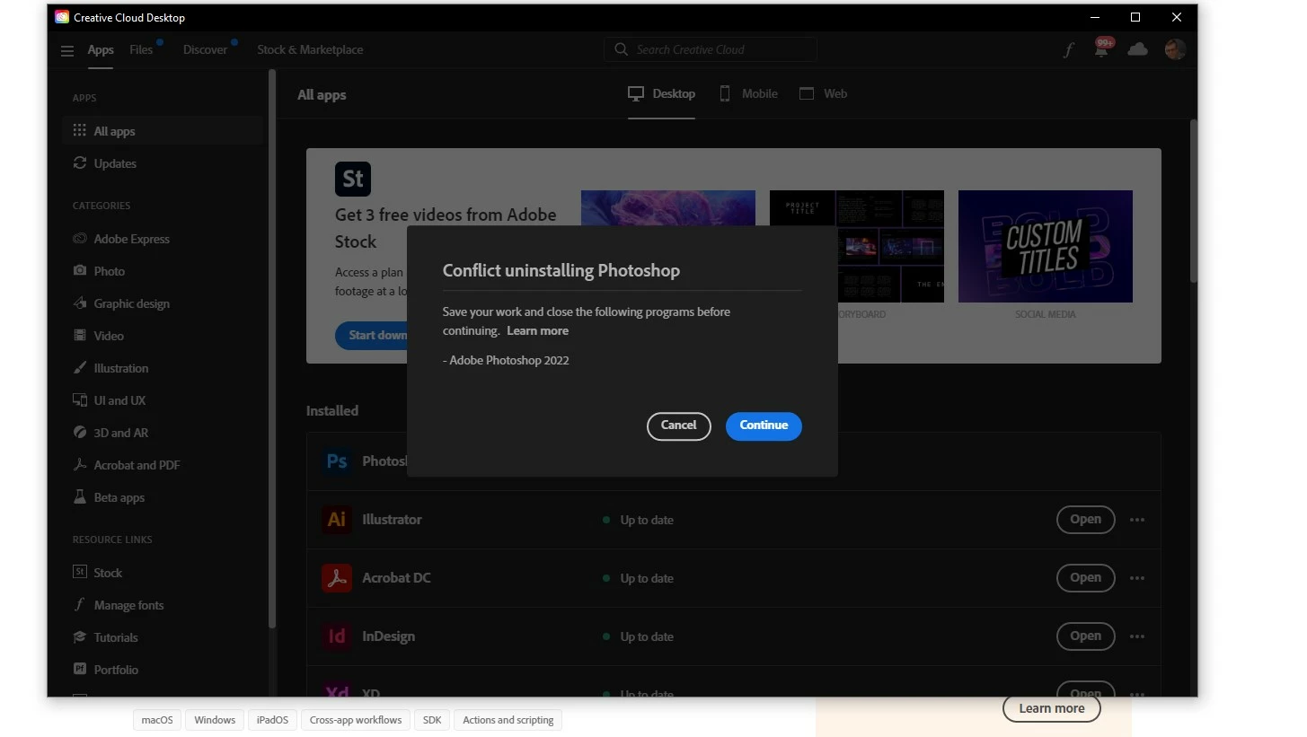The width and height of the screenshot is (1307, 737).
Task: Click the Illustrator Ai app icon
Action: (337, 520)
